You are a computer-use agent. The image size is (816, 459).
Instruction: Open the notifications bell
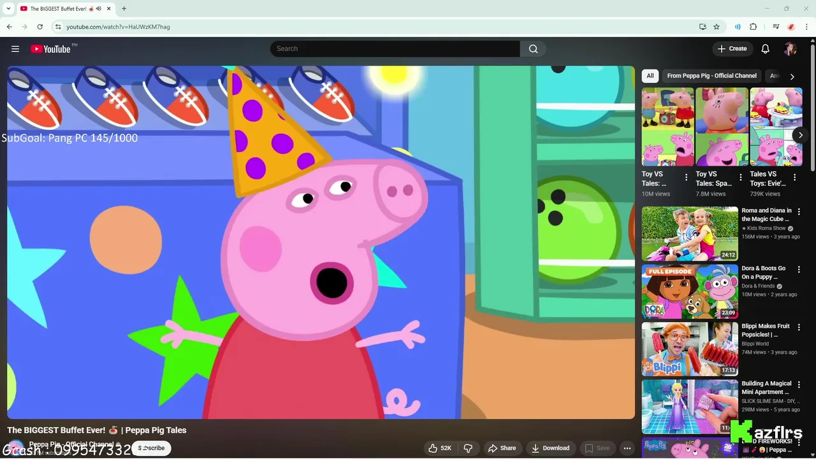point(765,49)
